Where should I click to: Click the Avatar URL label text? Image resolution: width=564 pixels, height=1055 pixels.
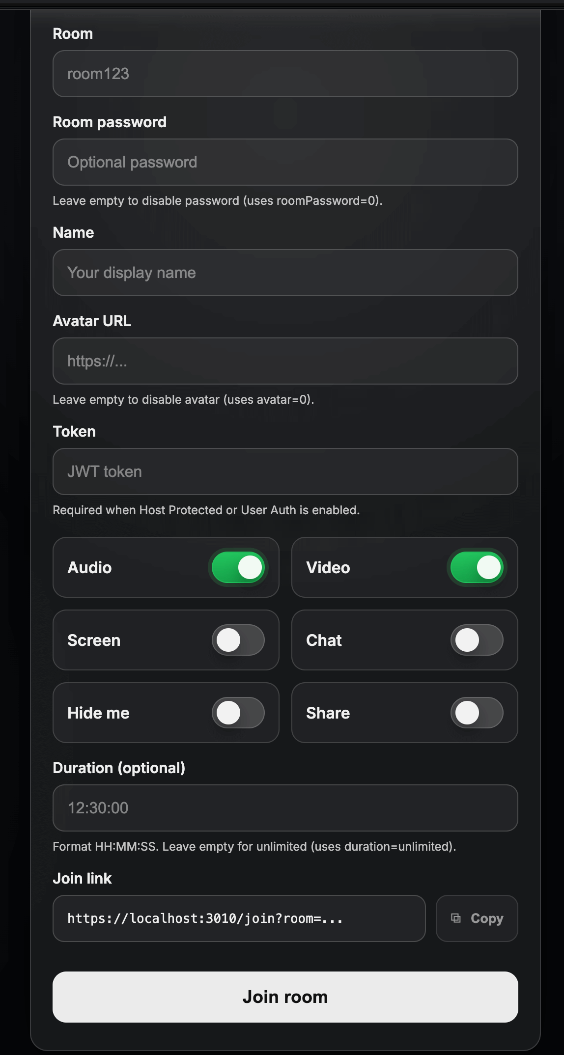[92, 321]
